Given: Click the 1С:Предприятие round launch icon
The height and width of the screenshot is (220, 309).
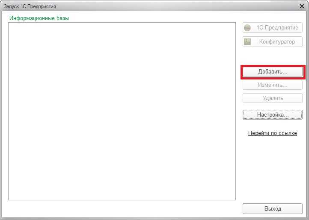Looking at the screenshot, I should click(247, 28).
